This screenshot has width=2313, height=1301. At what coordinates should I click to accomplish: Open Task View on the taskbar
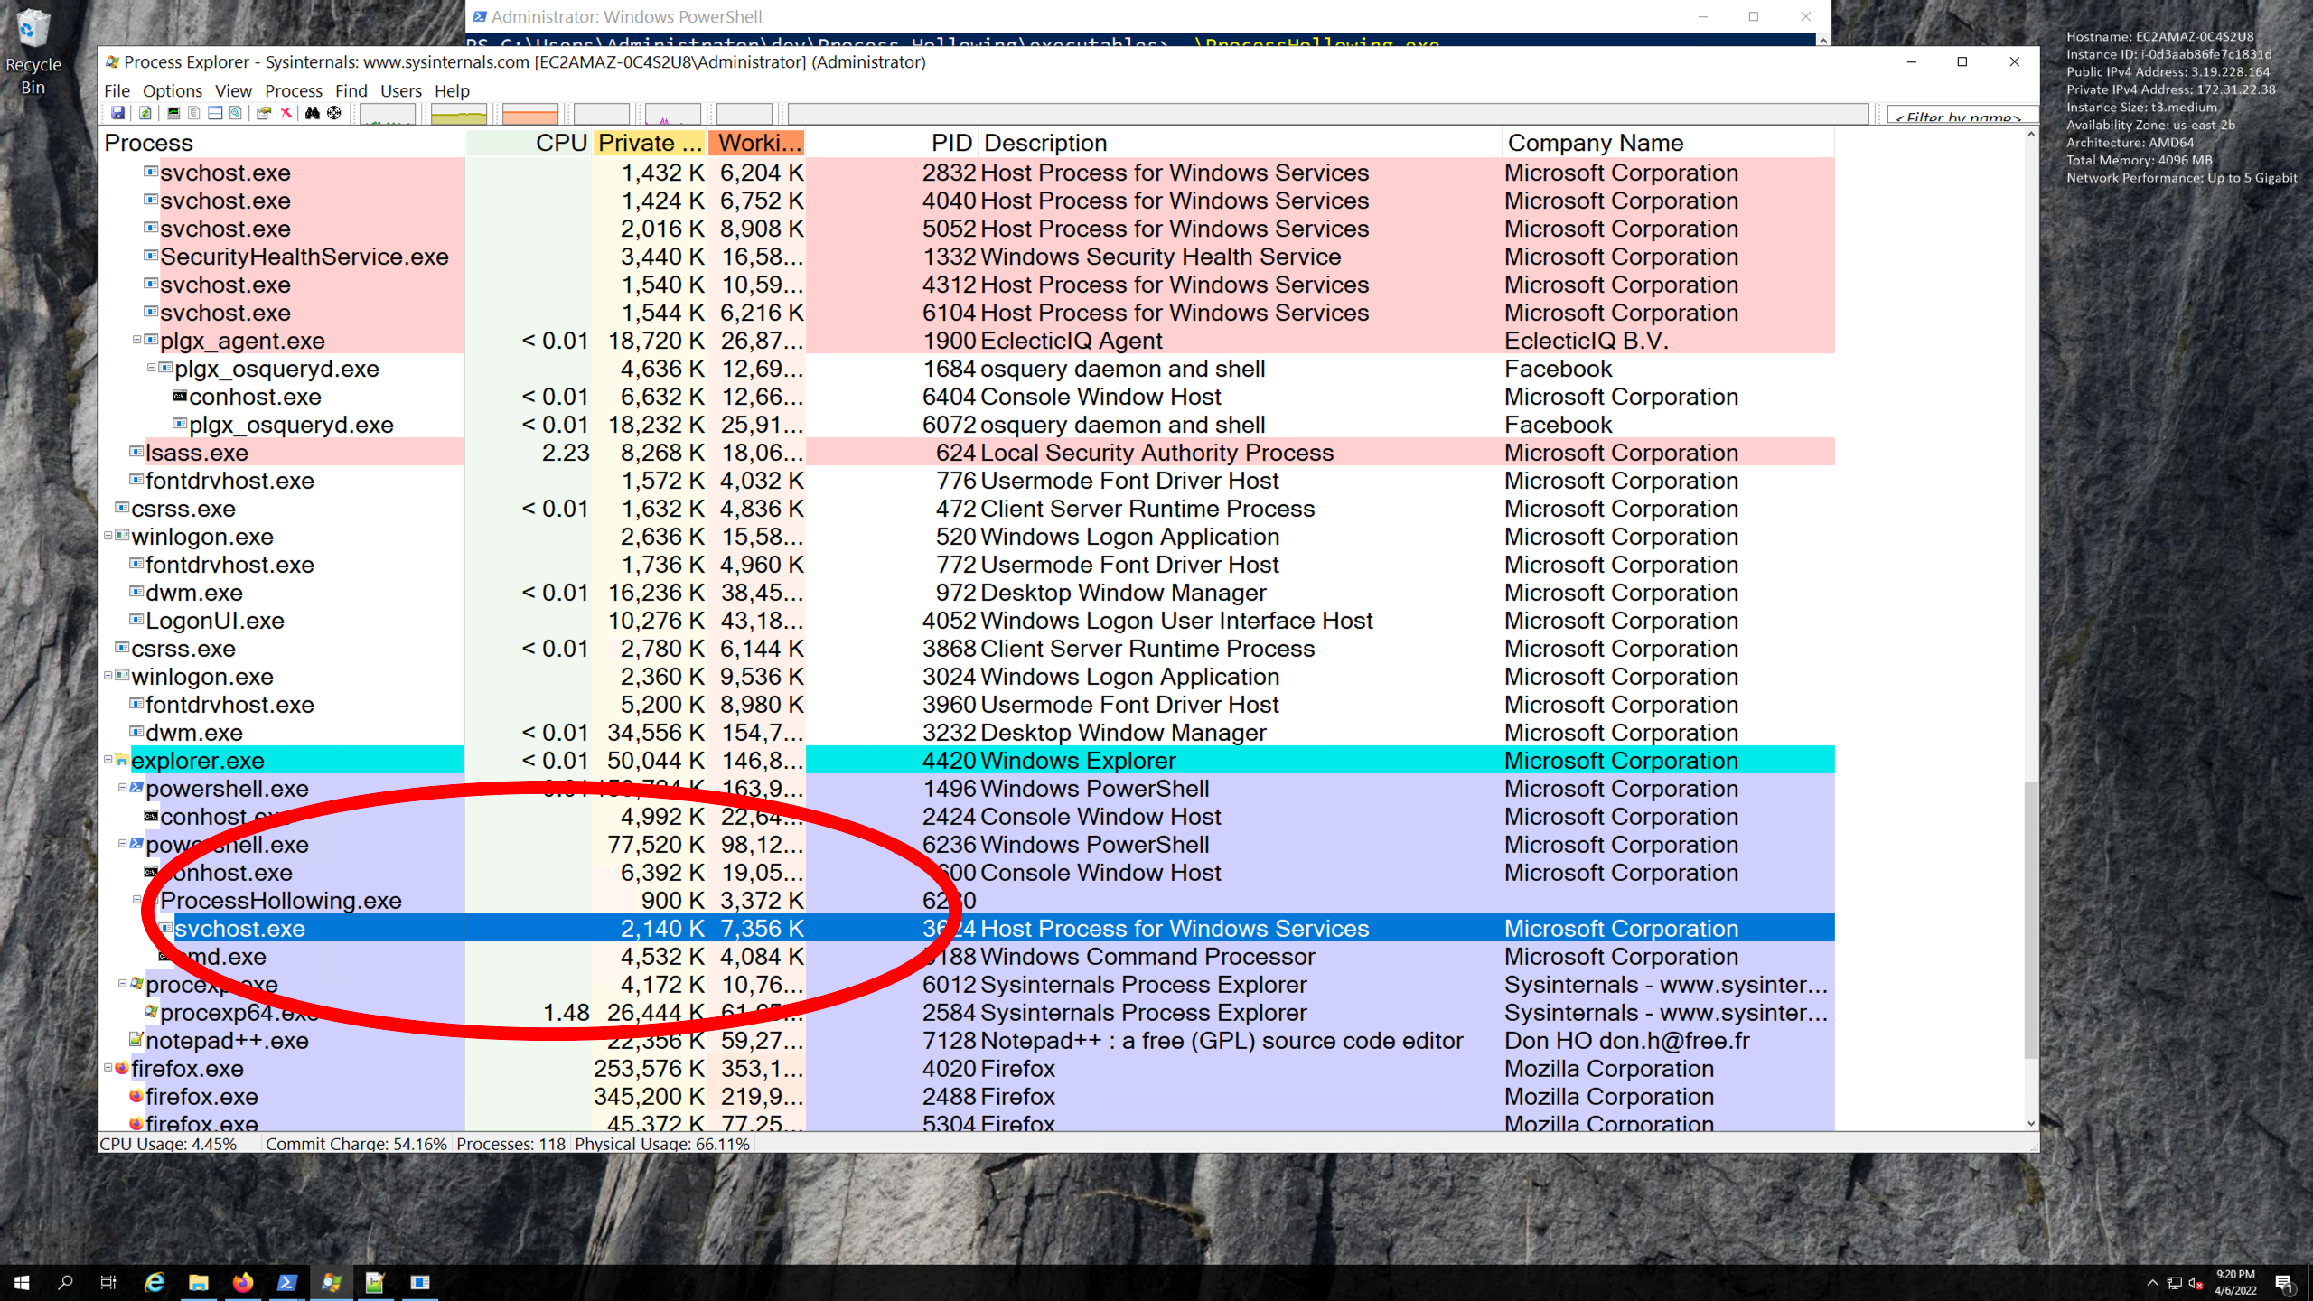coord(108,1282)
